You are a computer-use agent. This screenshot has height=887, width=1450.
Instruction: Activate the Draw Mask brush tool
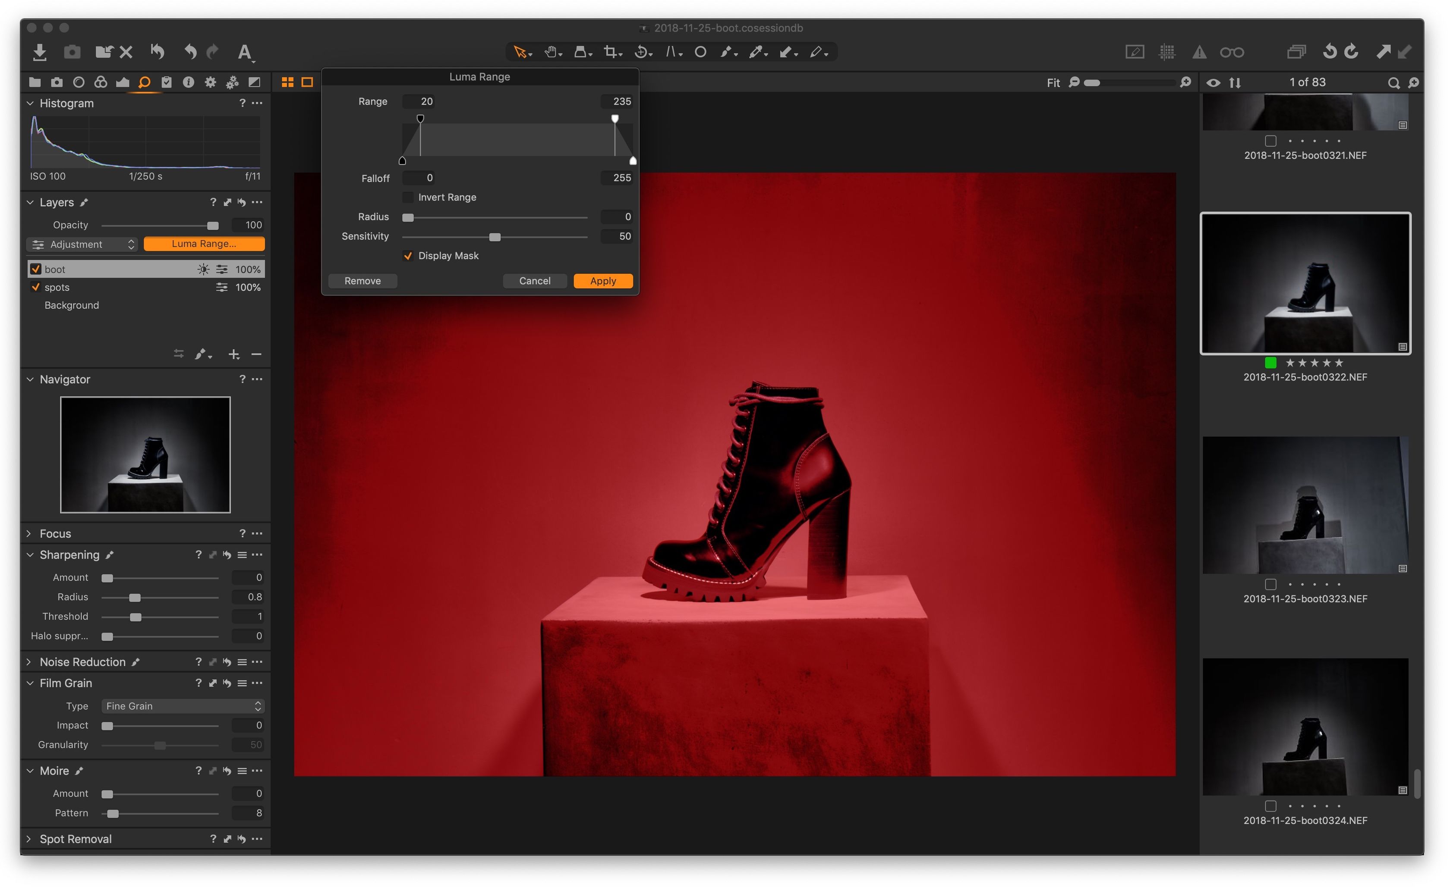click(x=726, y=52)
